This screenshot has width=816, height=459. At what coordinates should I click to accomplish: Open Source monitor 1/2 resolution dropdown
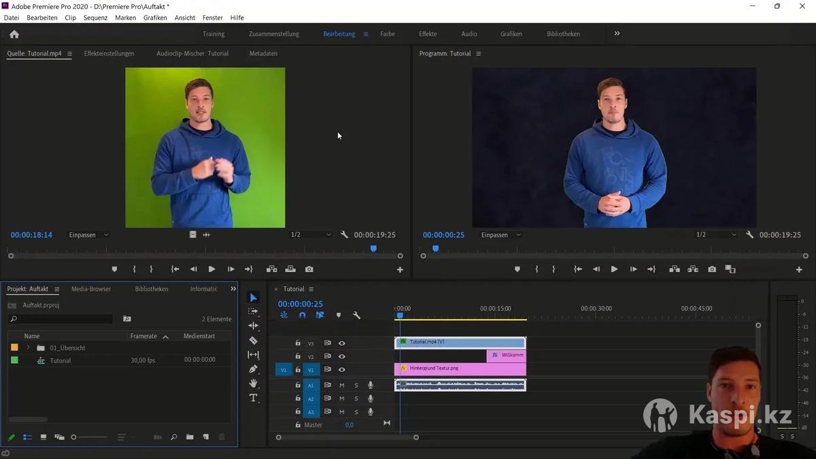[x=311, y=235]
